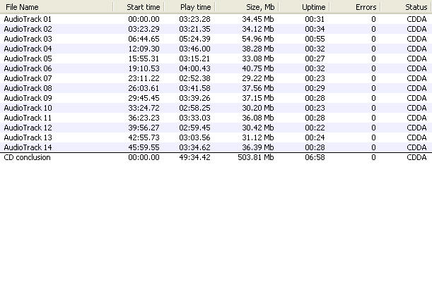Select AudioTrack 10 entry
The height and width of the screenshot is (282, 432).
[28, 108]
